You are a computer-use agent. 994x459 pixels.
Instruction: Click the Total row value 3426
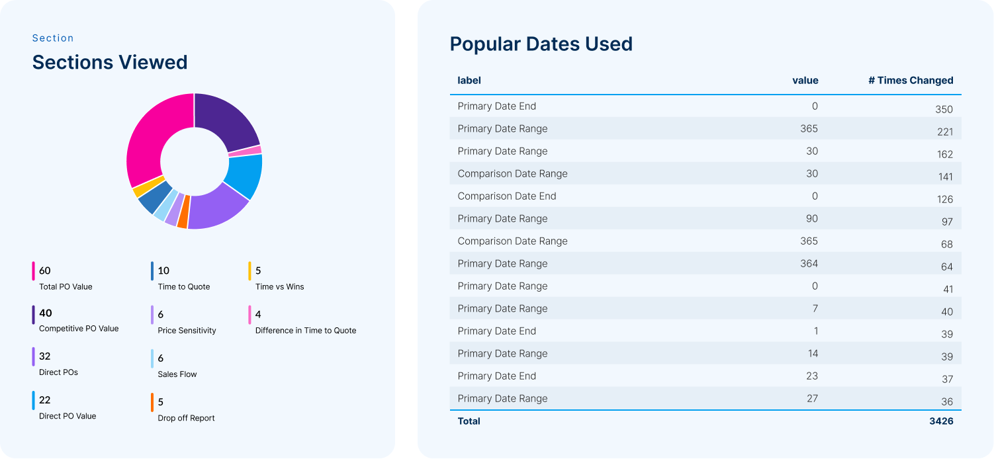[x=941, y=421]
